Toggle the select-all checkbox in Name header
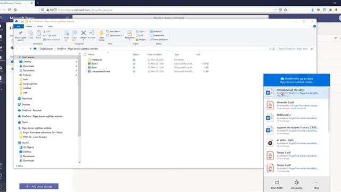341x192 pixels. click(85, 54)
